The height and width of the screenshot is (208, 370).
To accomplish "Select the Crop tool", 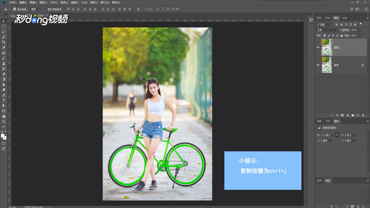I will 4,42.
